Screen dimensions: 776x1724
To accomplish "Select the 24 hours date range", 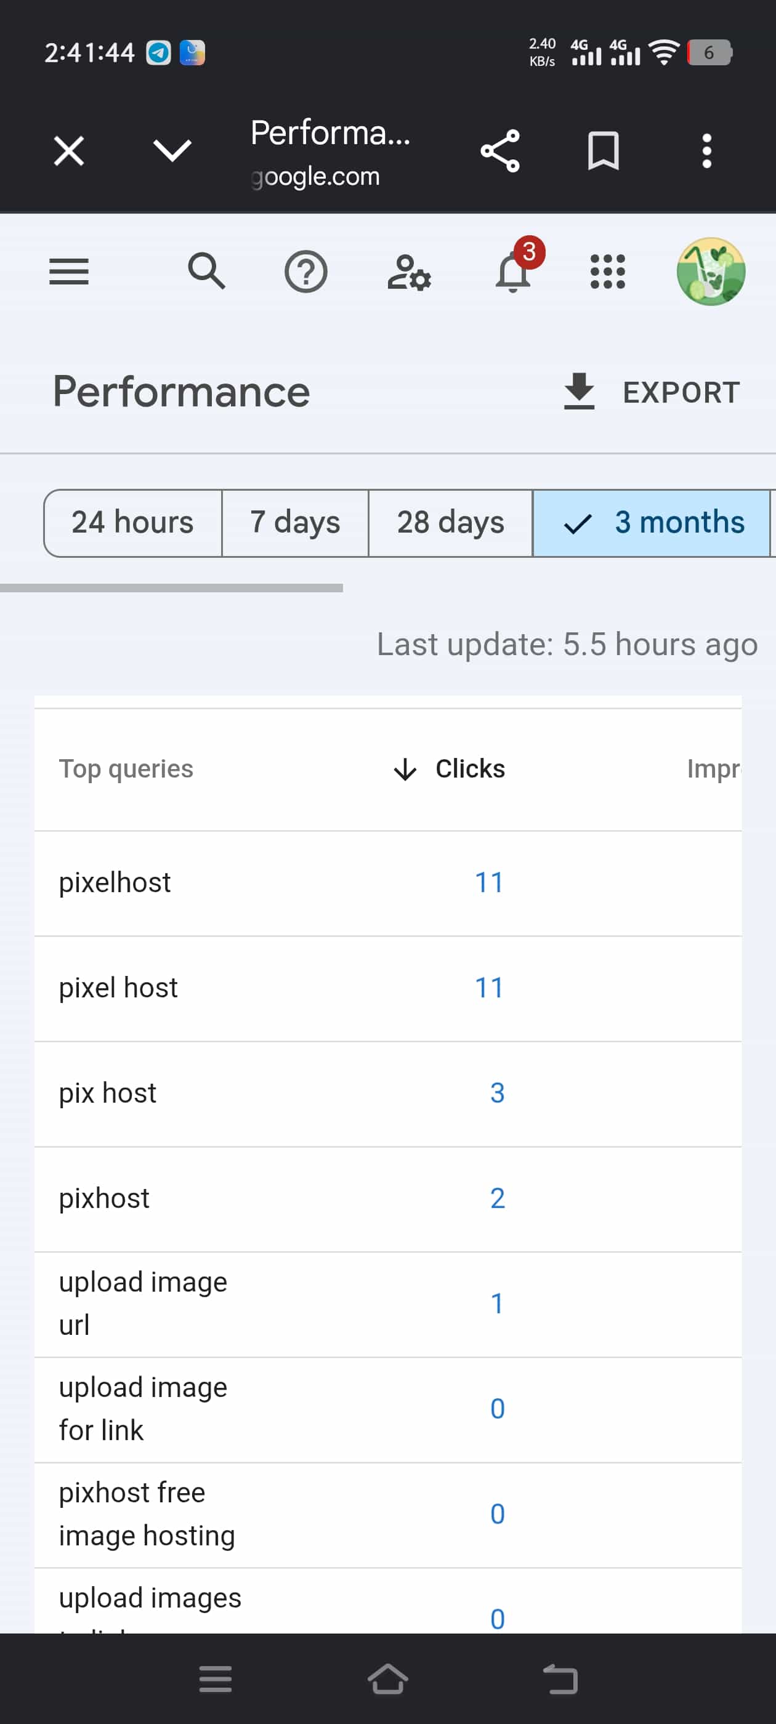I will 132,523.
